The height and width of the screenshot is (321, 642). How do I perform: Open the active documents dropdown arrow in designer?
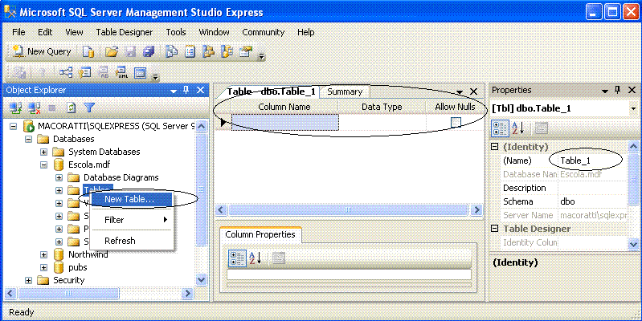coord(460,92)
